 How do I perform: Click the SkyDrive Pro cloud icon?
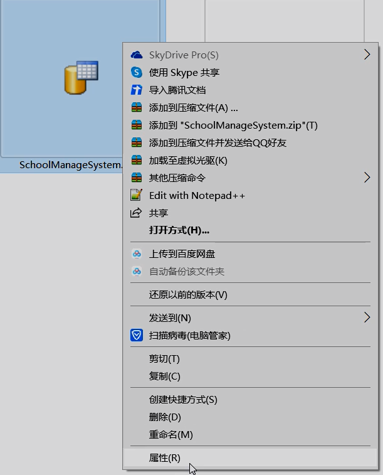(137, 55)
